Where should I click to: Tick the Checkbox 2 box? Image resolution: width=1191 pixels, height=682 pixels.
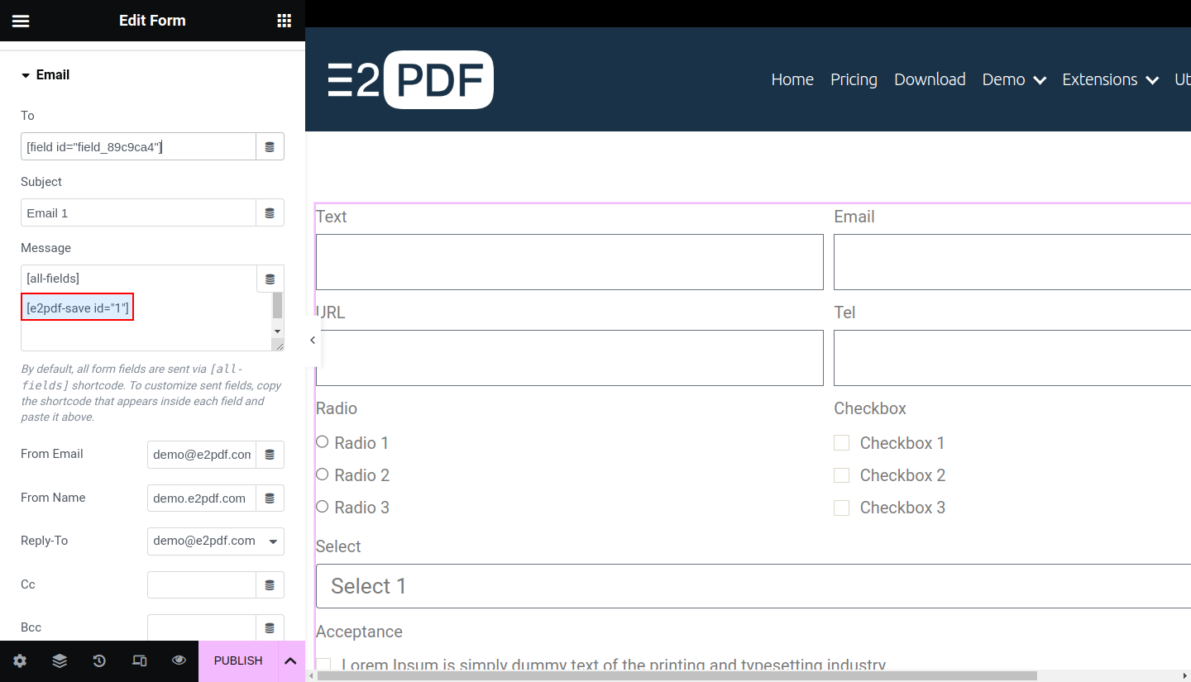(841, 475)
